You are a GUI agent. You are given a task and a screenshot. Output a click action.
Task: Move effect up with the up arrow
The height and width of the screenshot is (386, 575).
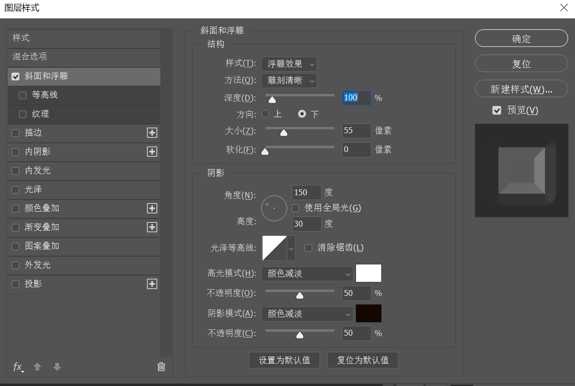[37, 367]
